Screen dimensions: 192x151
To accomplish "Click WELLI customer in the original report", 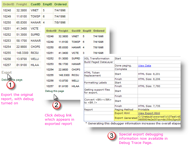I will coord(35,59).
